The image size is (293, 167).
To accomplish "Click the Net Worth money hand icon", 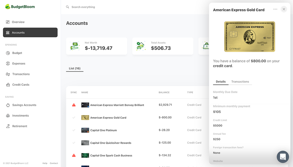I will 75,46.
